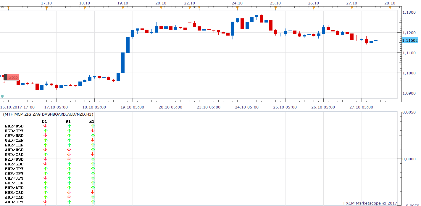Select the EUR/AUD pair label
The image size is (421, 206).
coord(14,188)
